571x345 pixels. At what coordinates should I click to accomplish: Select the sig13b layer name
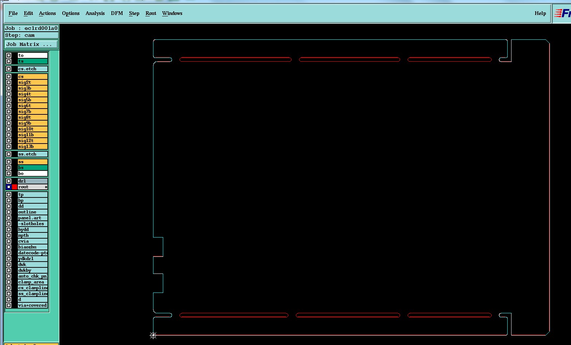click(32, 146)
